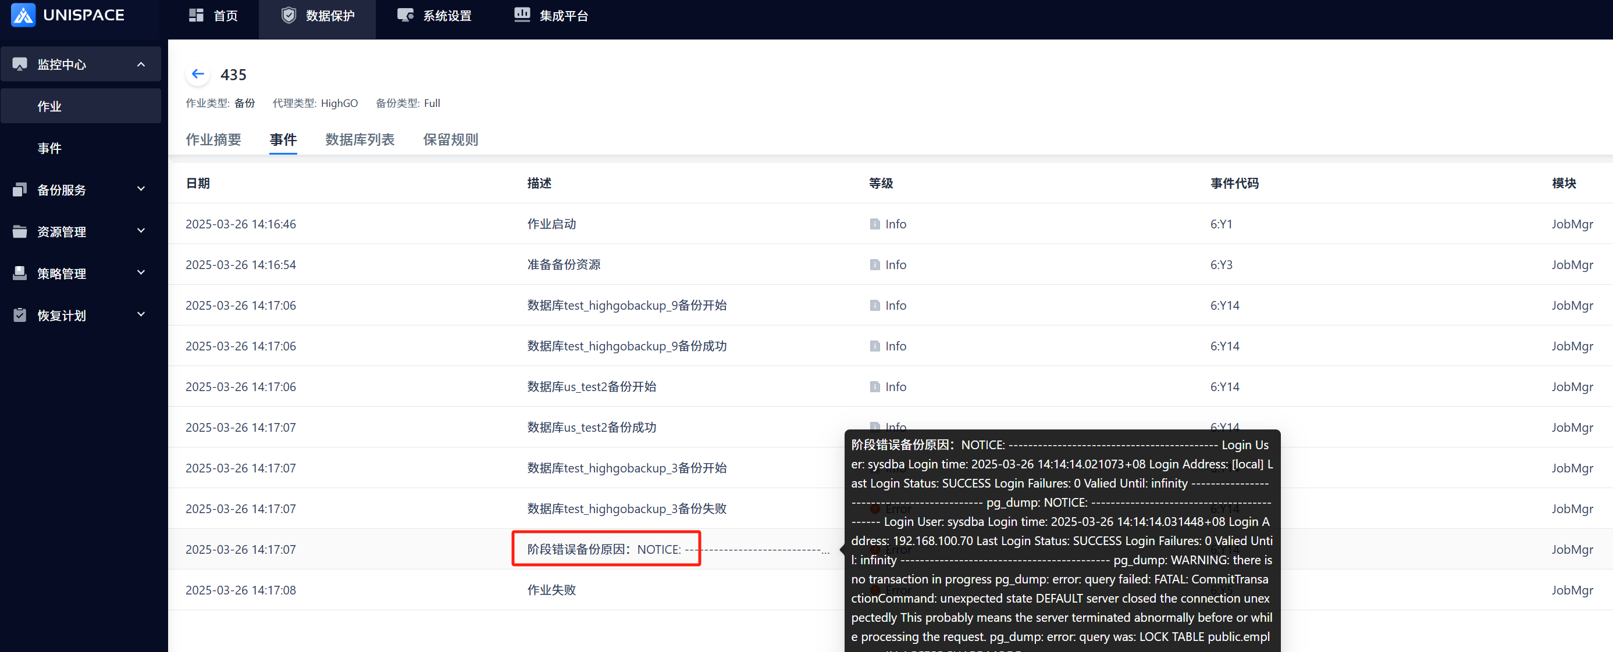The height and width of the screenshot is (652, 1613).
Task: Click the 恢复计划 clipboard icon
Action: [20, 315]
